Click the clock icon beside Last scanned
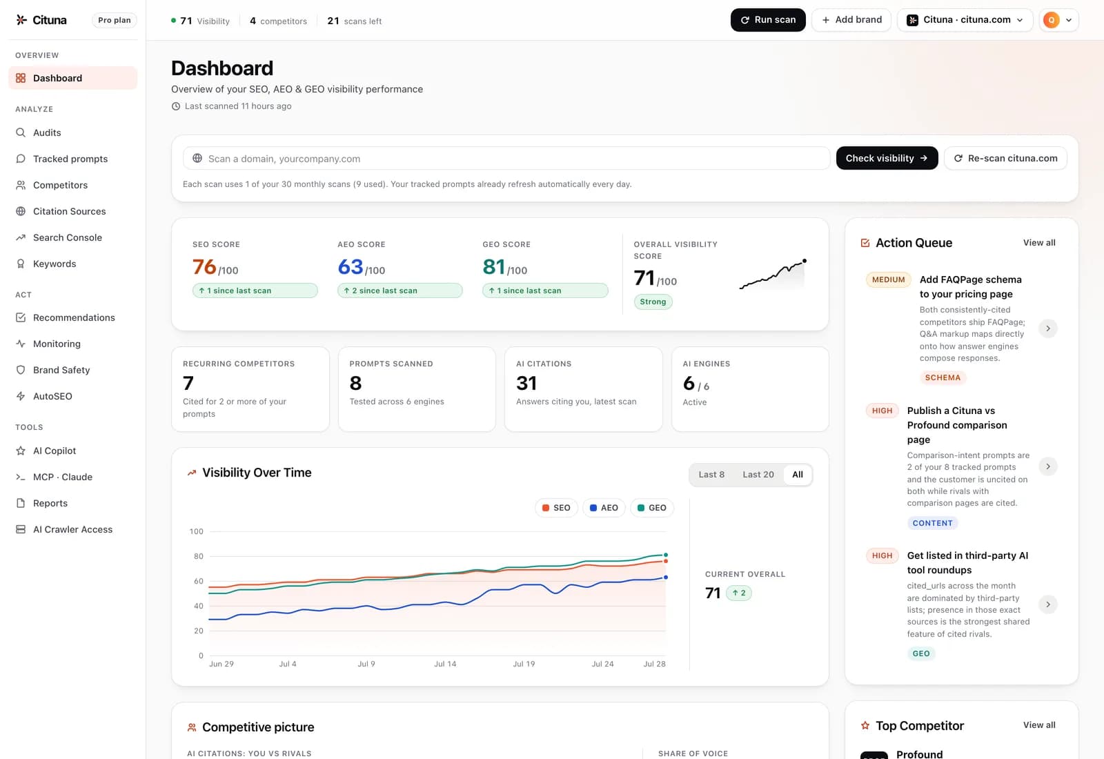Image resolution: width=1104 pixels, height=759 pixels. coord(176,106)
